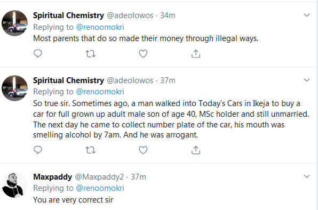This screenshot has height=210, width=318.
Task: Like the tweet about illegal ways
Action: [143, 54]
